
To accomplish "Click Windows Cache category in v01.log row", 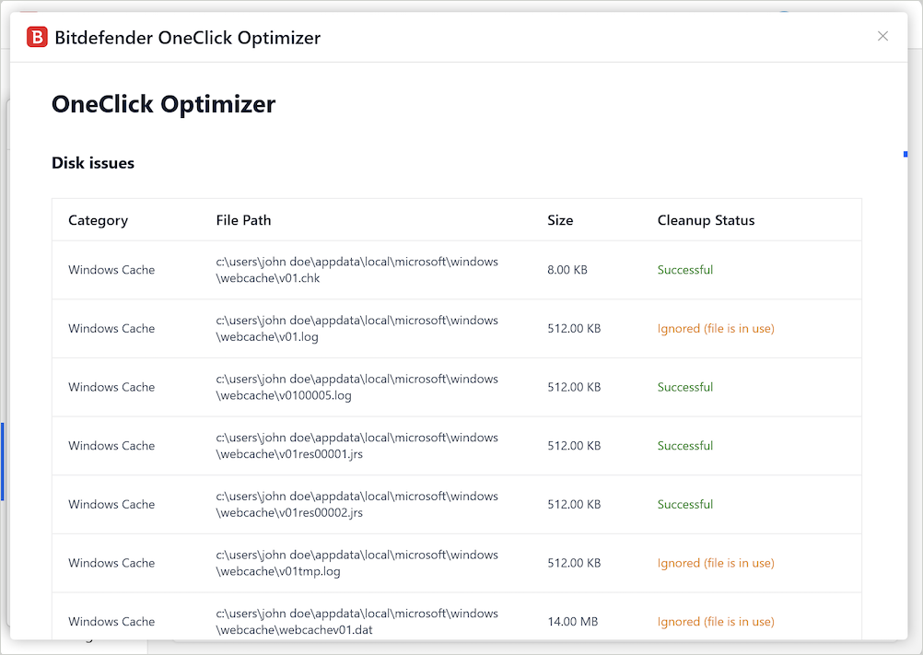I will [x=111, y=328].
